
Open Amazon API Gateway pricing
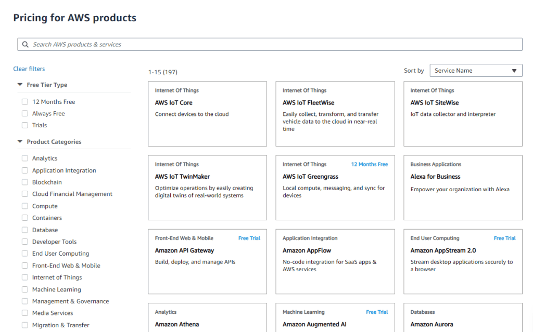click(207, 261)
